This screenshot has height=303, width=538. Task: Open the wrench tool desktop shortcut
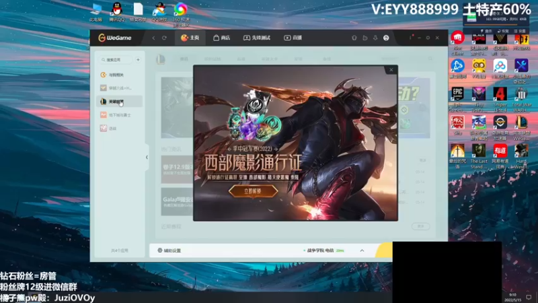521,71
